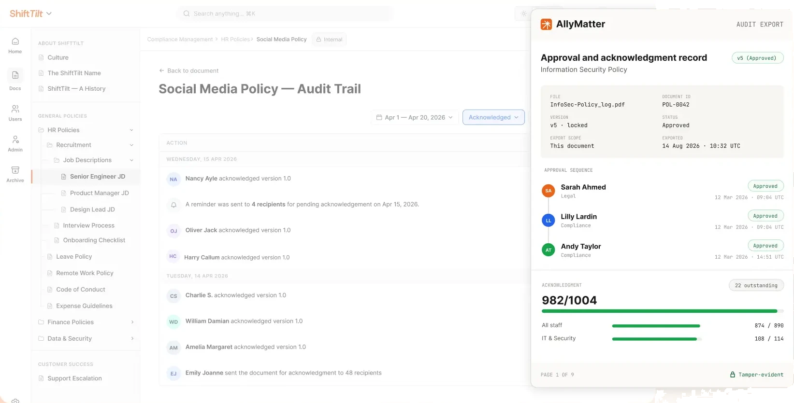The width and height of the screenshot is (794, 403).
Task: Expand the Finance Policies folder chevron
Action: pyautogui.click(x=132, y=322)
